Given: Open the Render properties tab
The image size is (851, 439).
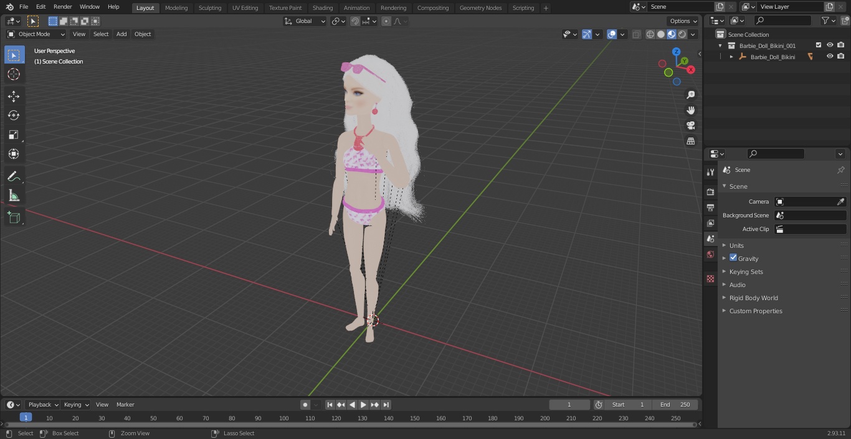Looking at the screenshot, I should [x=710, y=192].
